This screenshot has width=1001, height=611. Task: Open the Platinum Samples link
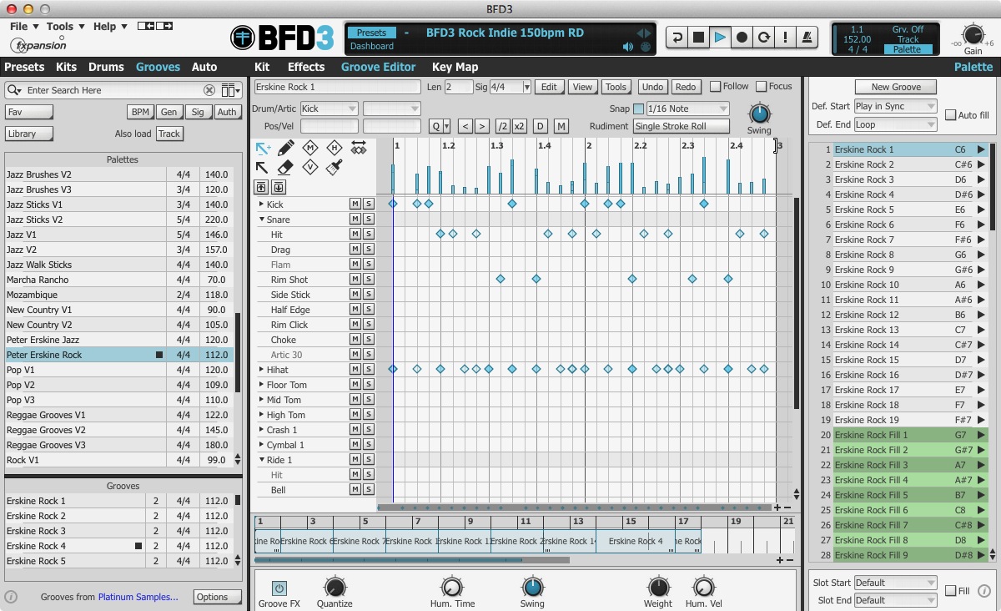coord(138,597)
